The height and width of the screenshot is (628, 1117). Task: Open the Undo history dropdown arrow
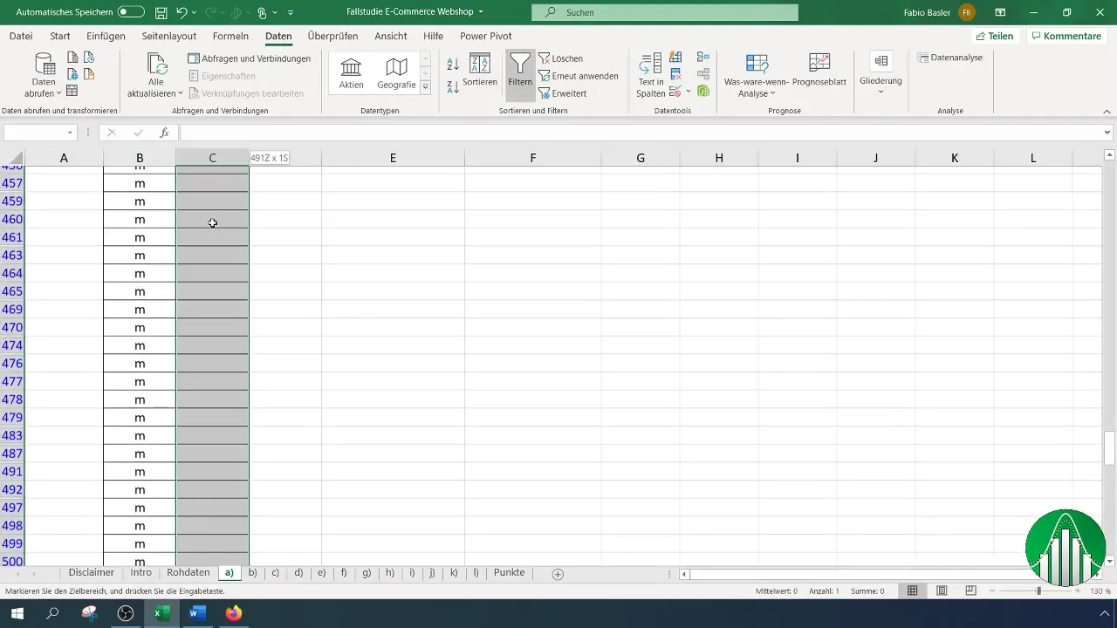(x=194, y=13)
